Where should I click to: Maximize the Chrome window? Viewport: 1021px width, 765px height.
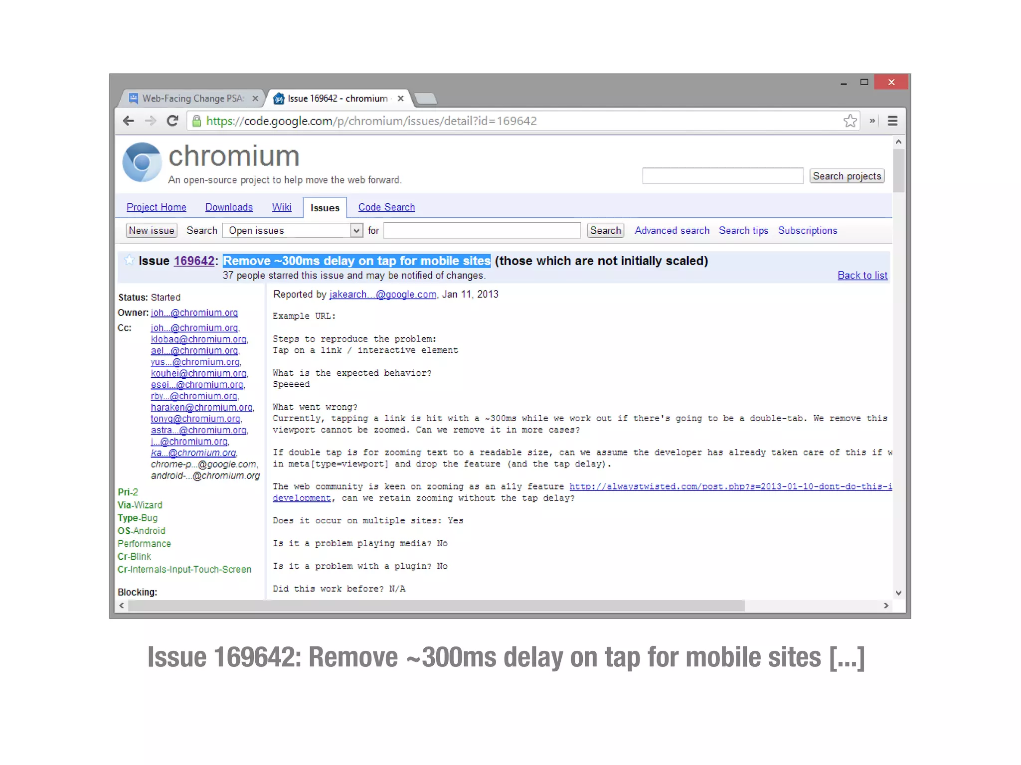tap(864, 82)
